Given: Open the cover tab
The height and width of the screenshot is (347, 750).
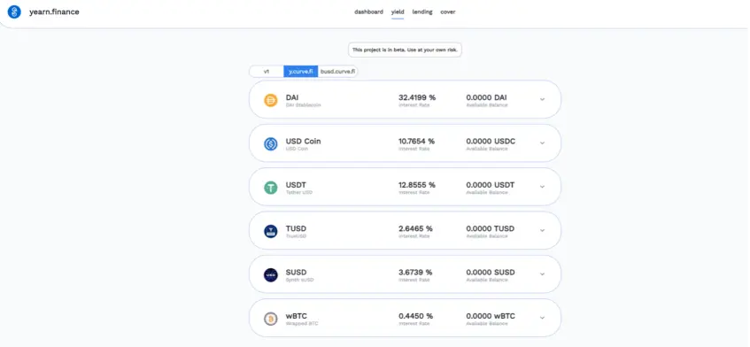Looking at the screenshot, I should point(448,12).
